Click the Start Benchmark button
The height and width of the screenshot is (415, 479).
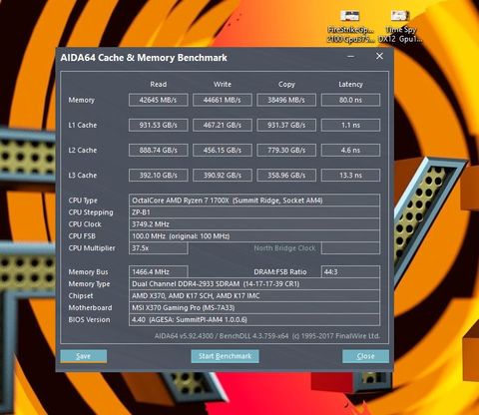225,356
